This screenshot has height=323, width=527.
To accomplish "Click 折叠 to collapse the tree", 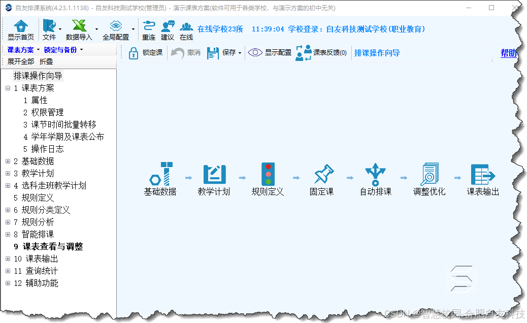I will (x=46, y=61).
